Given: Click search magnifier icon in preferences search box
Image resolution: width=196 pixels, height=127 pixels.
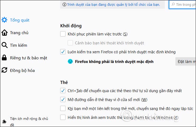Looking at the screenshot, I should tap(173, 4).
